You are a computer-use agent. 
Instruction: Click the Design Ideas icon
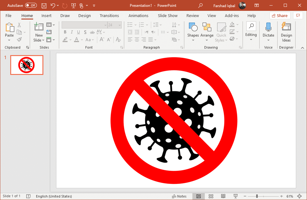pyautogui.click(x=286, y=28)
